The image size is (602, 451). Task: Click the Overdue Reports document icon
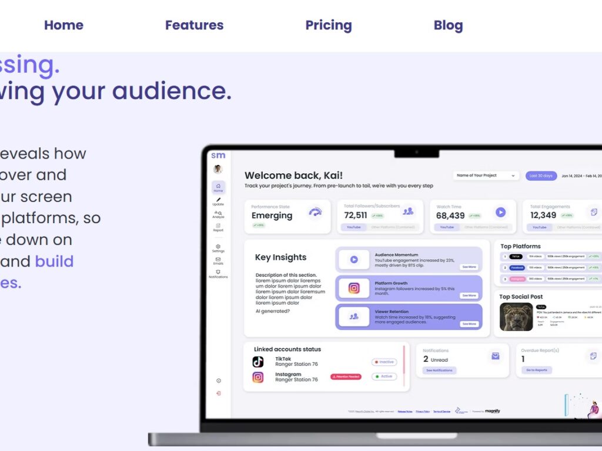point(593,356)
